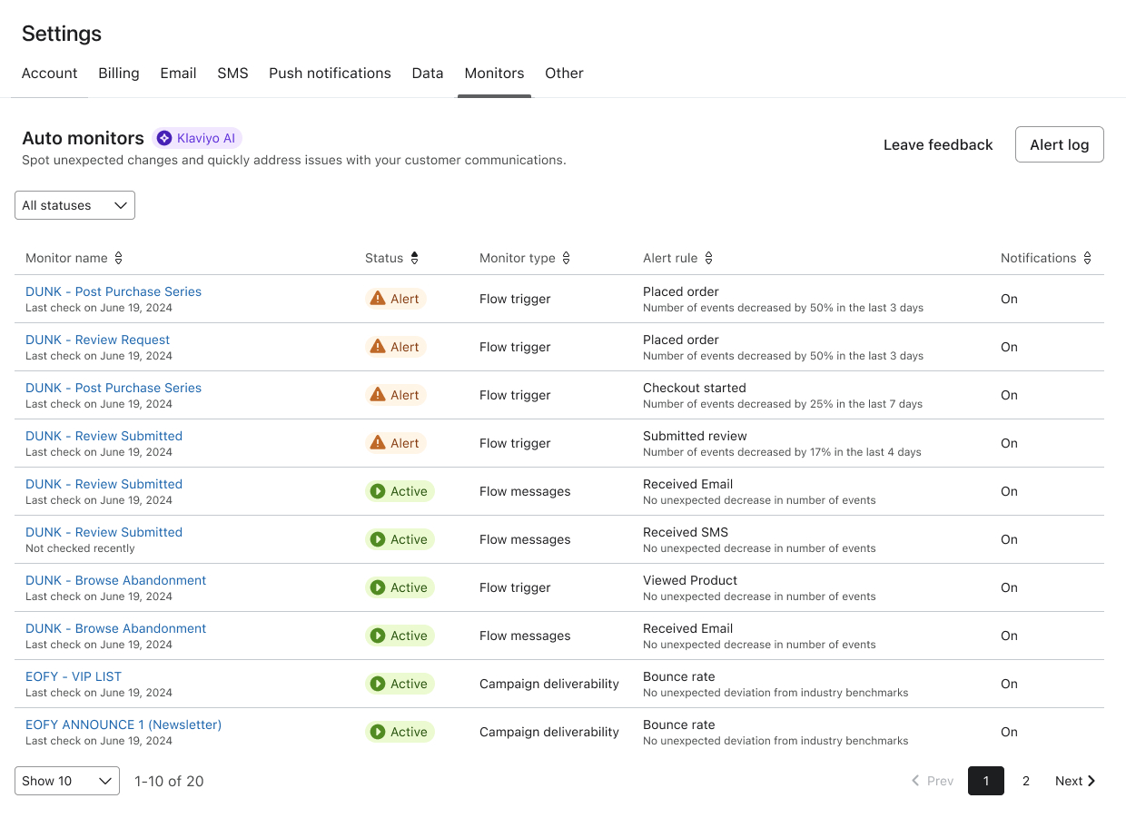Click Leave feedback
The height and width of the screenshot is (828, 1126).
click(938, 144)
